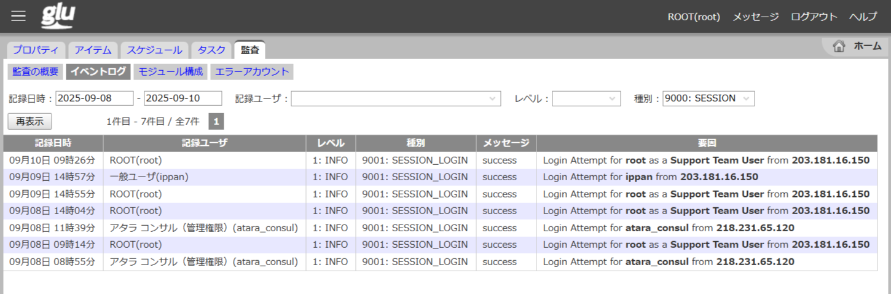Screen dimensions: 891x294
Task: Select the 09月10日 09時26分 cell
Action: 53,160
